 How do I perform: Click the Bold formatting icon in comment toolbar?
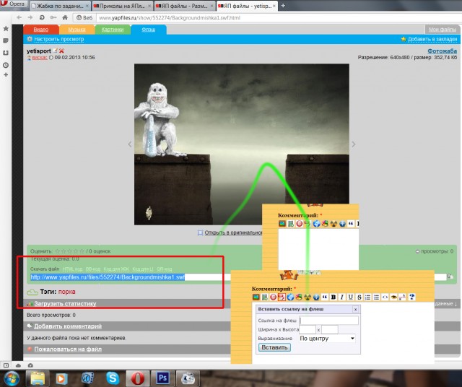[333, 297]
